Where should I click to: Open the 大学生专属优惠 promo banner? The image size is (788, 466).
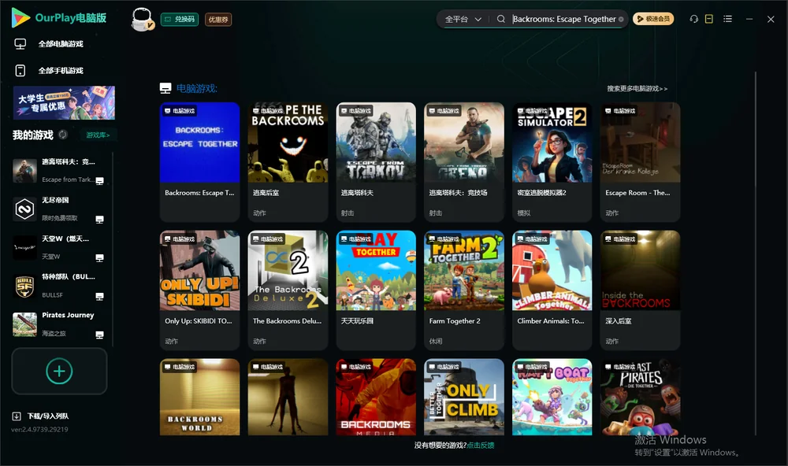[65, 102]
